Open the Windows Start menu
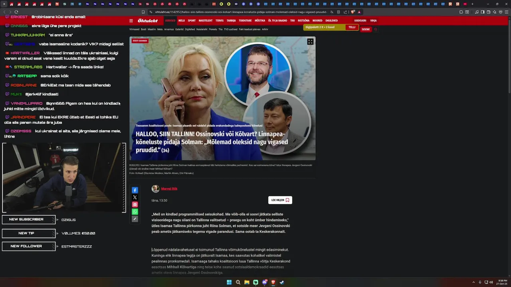The image size is (511, 287). 229,282
